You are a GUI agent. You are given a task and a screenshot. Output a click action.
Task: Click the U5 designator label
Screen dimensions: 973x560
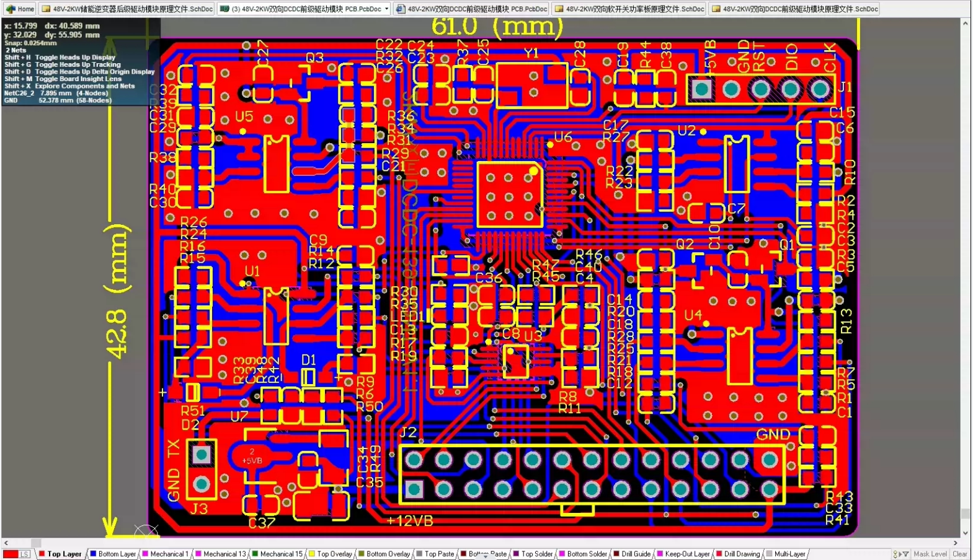click(x=244, y=116)
